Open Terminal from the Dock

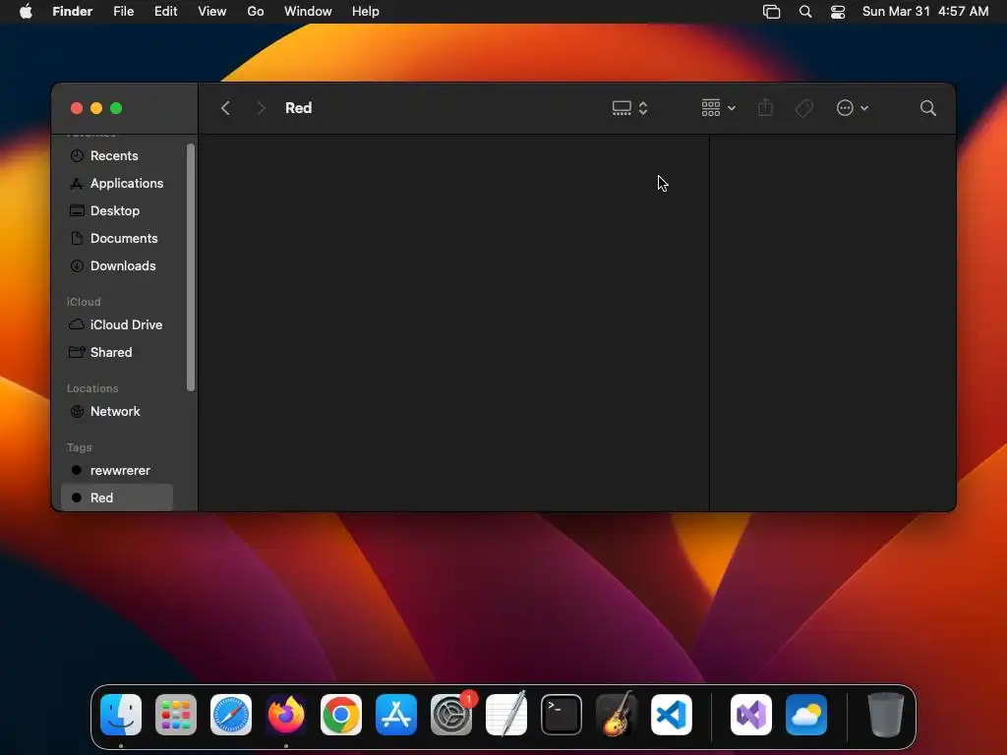pos(562,714)
